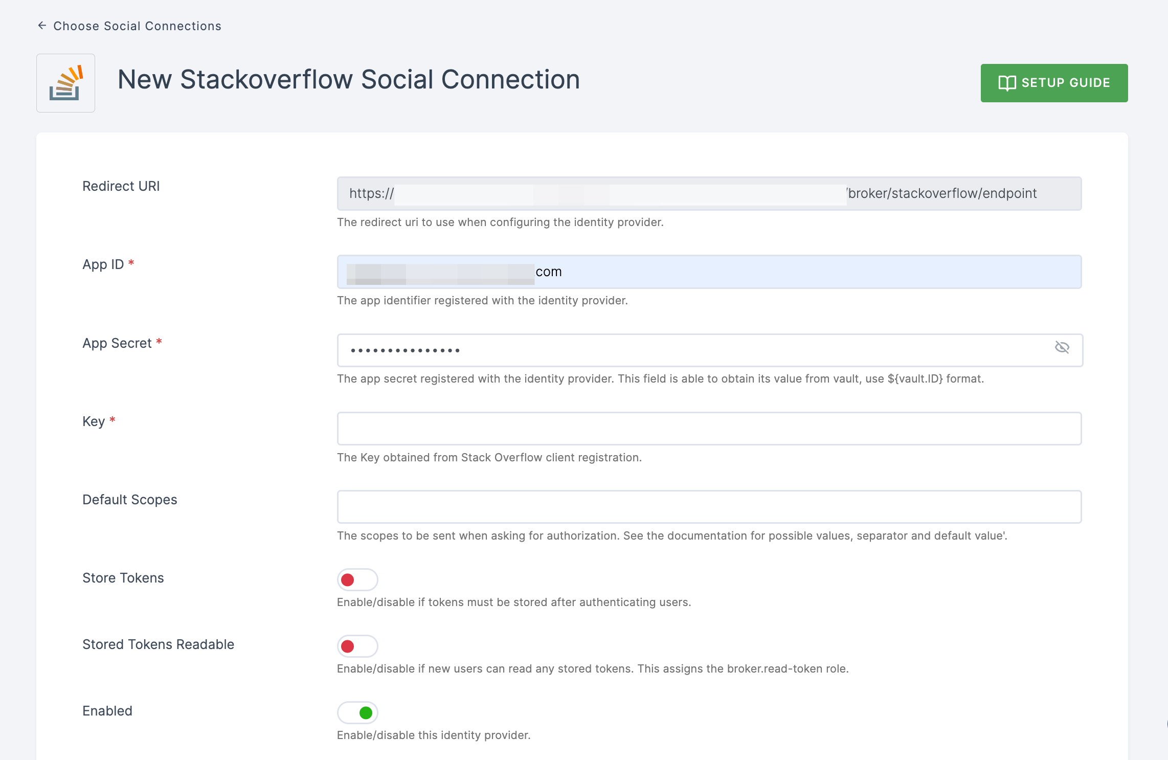Viewport: 1168px width, 760px height.
Task: Click the redirect uri help text
Action: 500,222
